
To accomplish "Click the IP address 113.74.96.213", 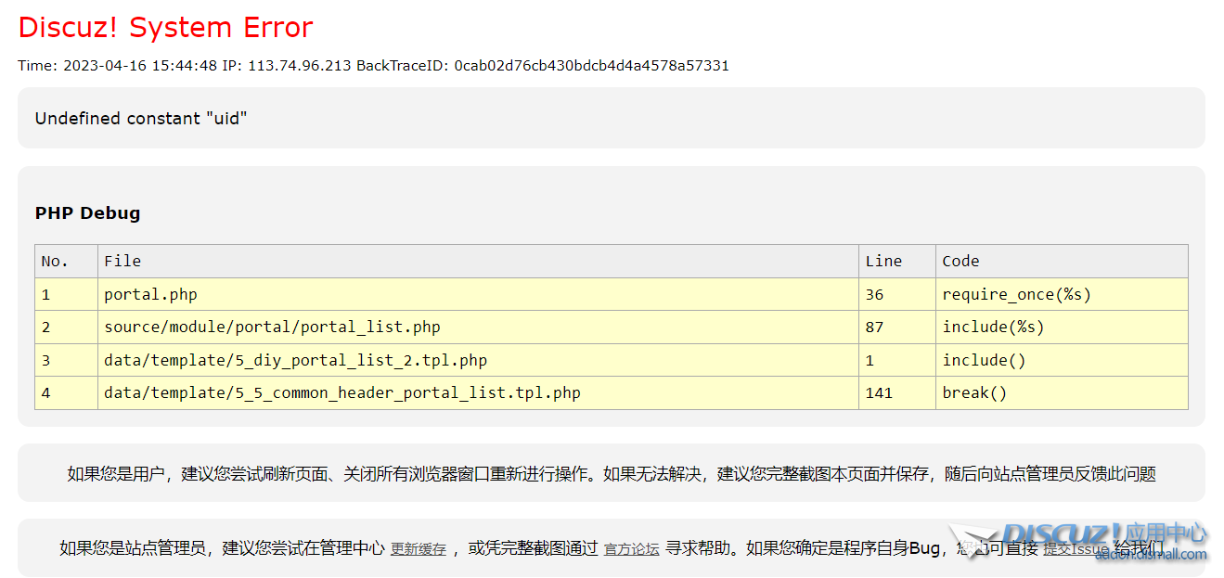I will [x=299, y=66].
